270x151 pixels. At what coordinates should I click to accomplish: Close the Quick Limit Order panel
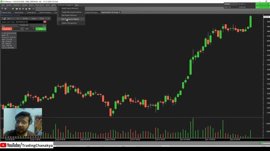[x=45, y=22]
